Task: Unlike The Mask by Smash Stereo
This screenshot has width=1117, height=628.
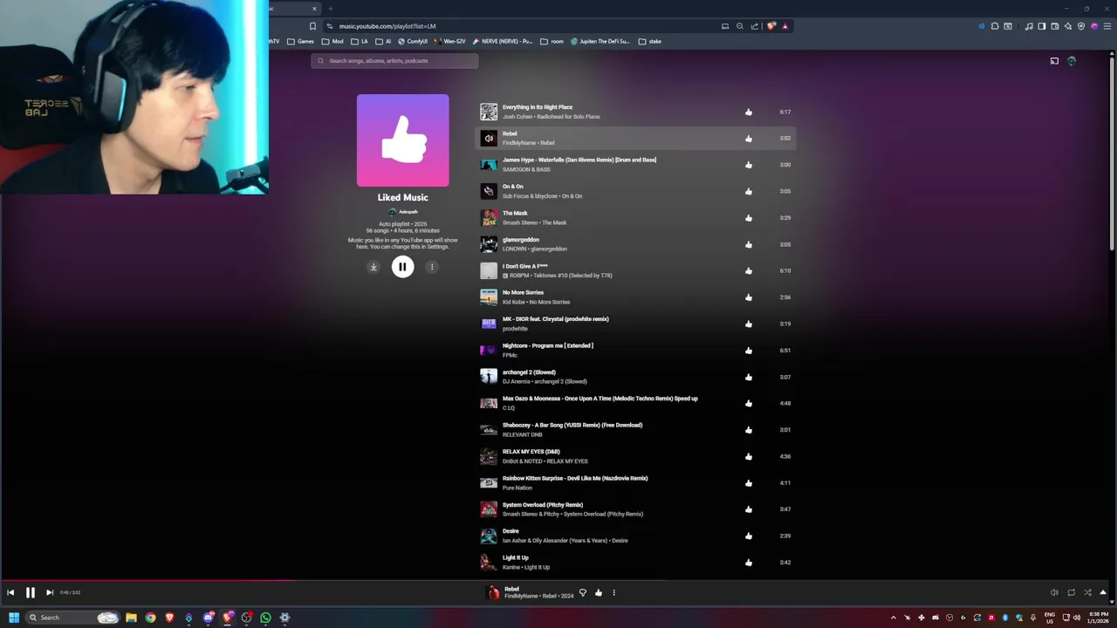Action: [749, 218]
